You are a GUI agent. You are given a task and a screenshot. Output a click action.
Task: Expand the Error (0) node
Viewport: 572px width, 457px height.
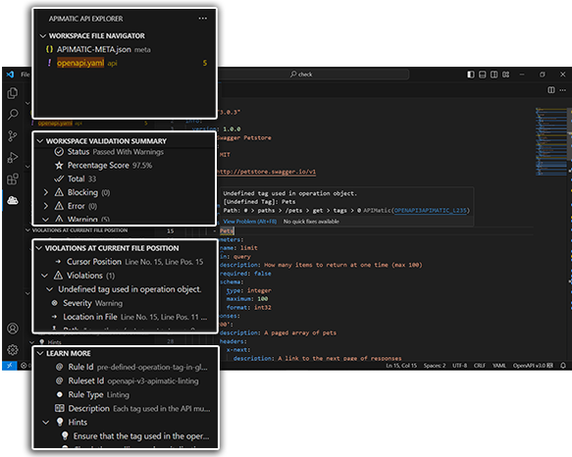(45, 206)
